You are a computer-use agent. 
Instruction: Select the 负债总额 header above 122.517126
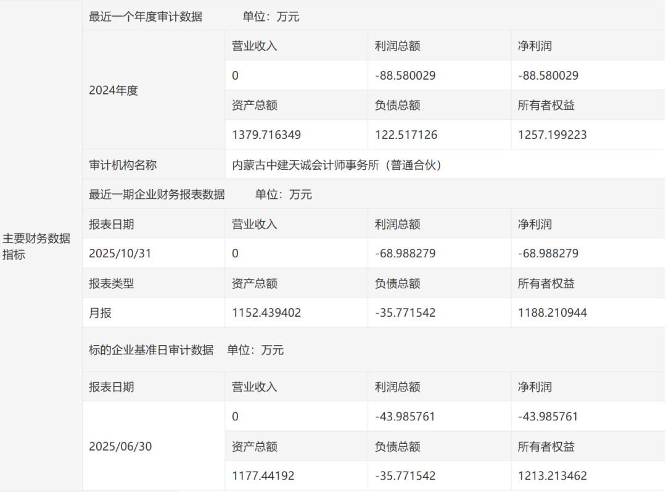tap(397, 105)
